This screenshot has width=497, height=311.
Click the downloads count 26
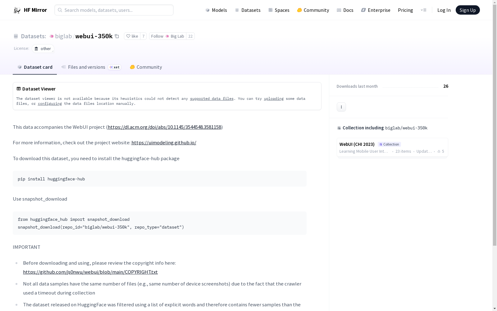(x=446, y=86)
